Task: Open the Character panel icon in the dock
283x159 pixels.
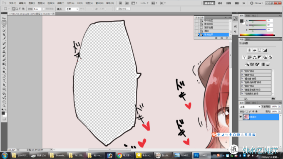Action: coord(235,27)
